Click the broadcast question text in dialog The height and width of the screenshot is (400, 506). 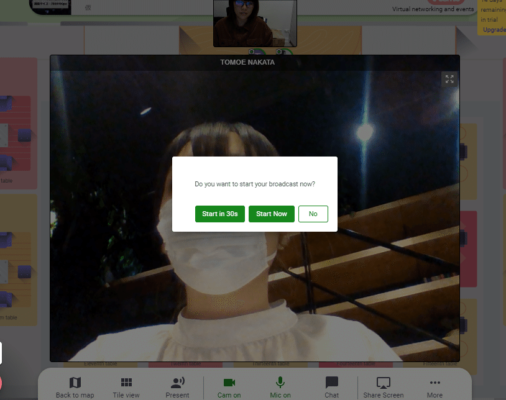tap(255, 184)
